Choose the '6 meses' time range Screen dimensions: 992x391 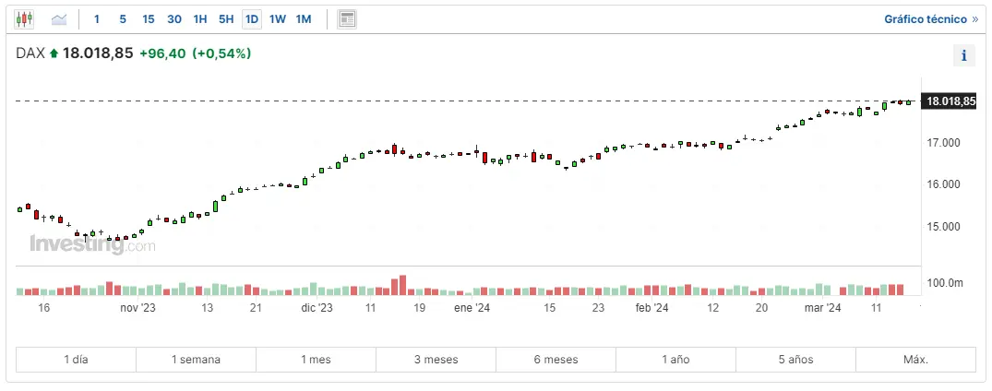click(x=556, y=360)
